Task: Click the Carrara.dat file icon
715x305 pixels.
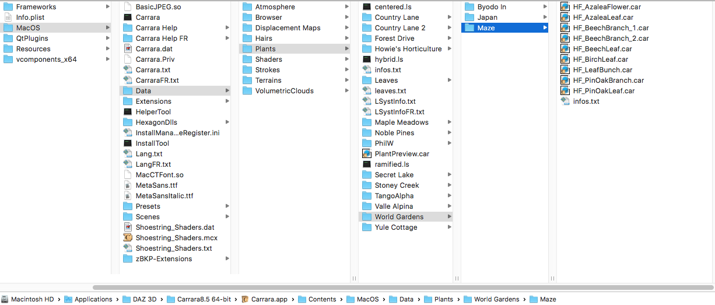Action: tap(128, 49)
